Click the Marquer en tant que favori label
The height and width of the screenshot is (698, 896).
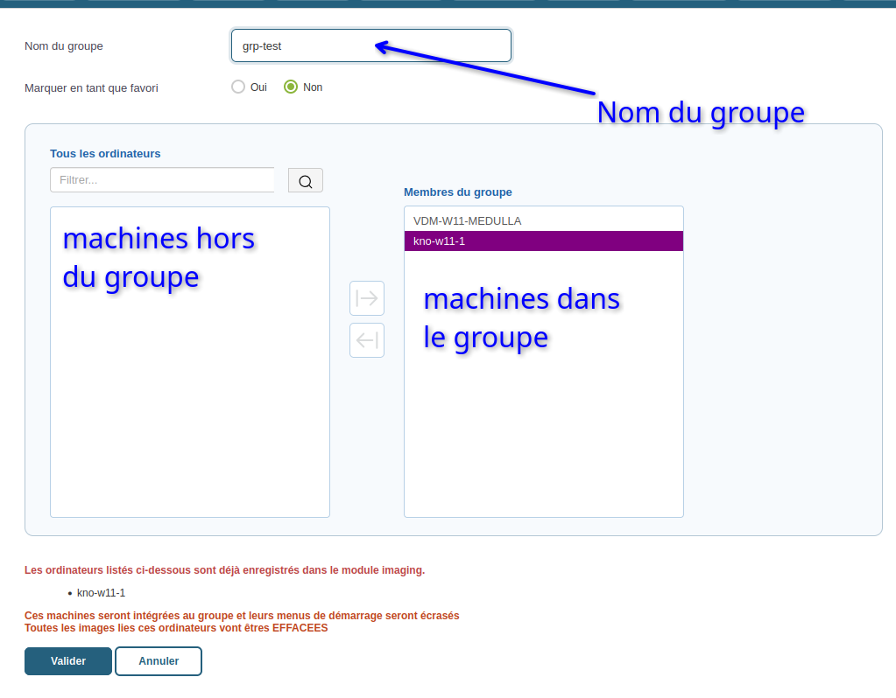pyautogui.click(x=91, y=87)
